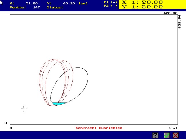186x139 pixels.
Task: Open help with the question mark icon
Action: pos(155,135)
